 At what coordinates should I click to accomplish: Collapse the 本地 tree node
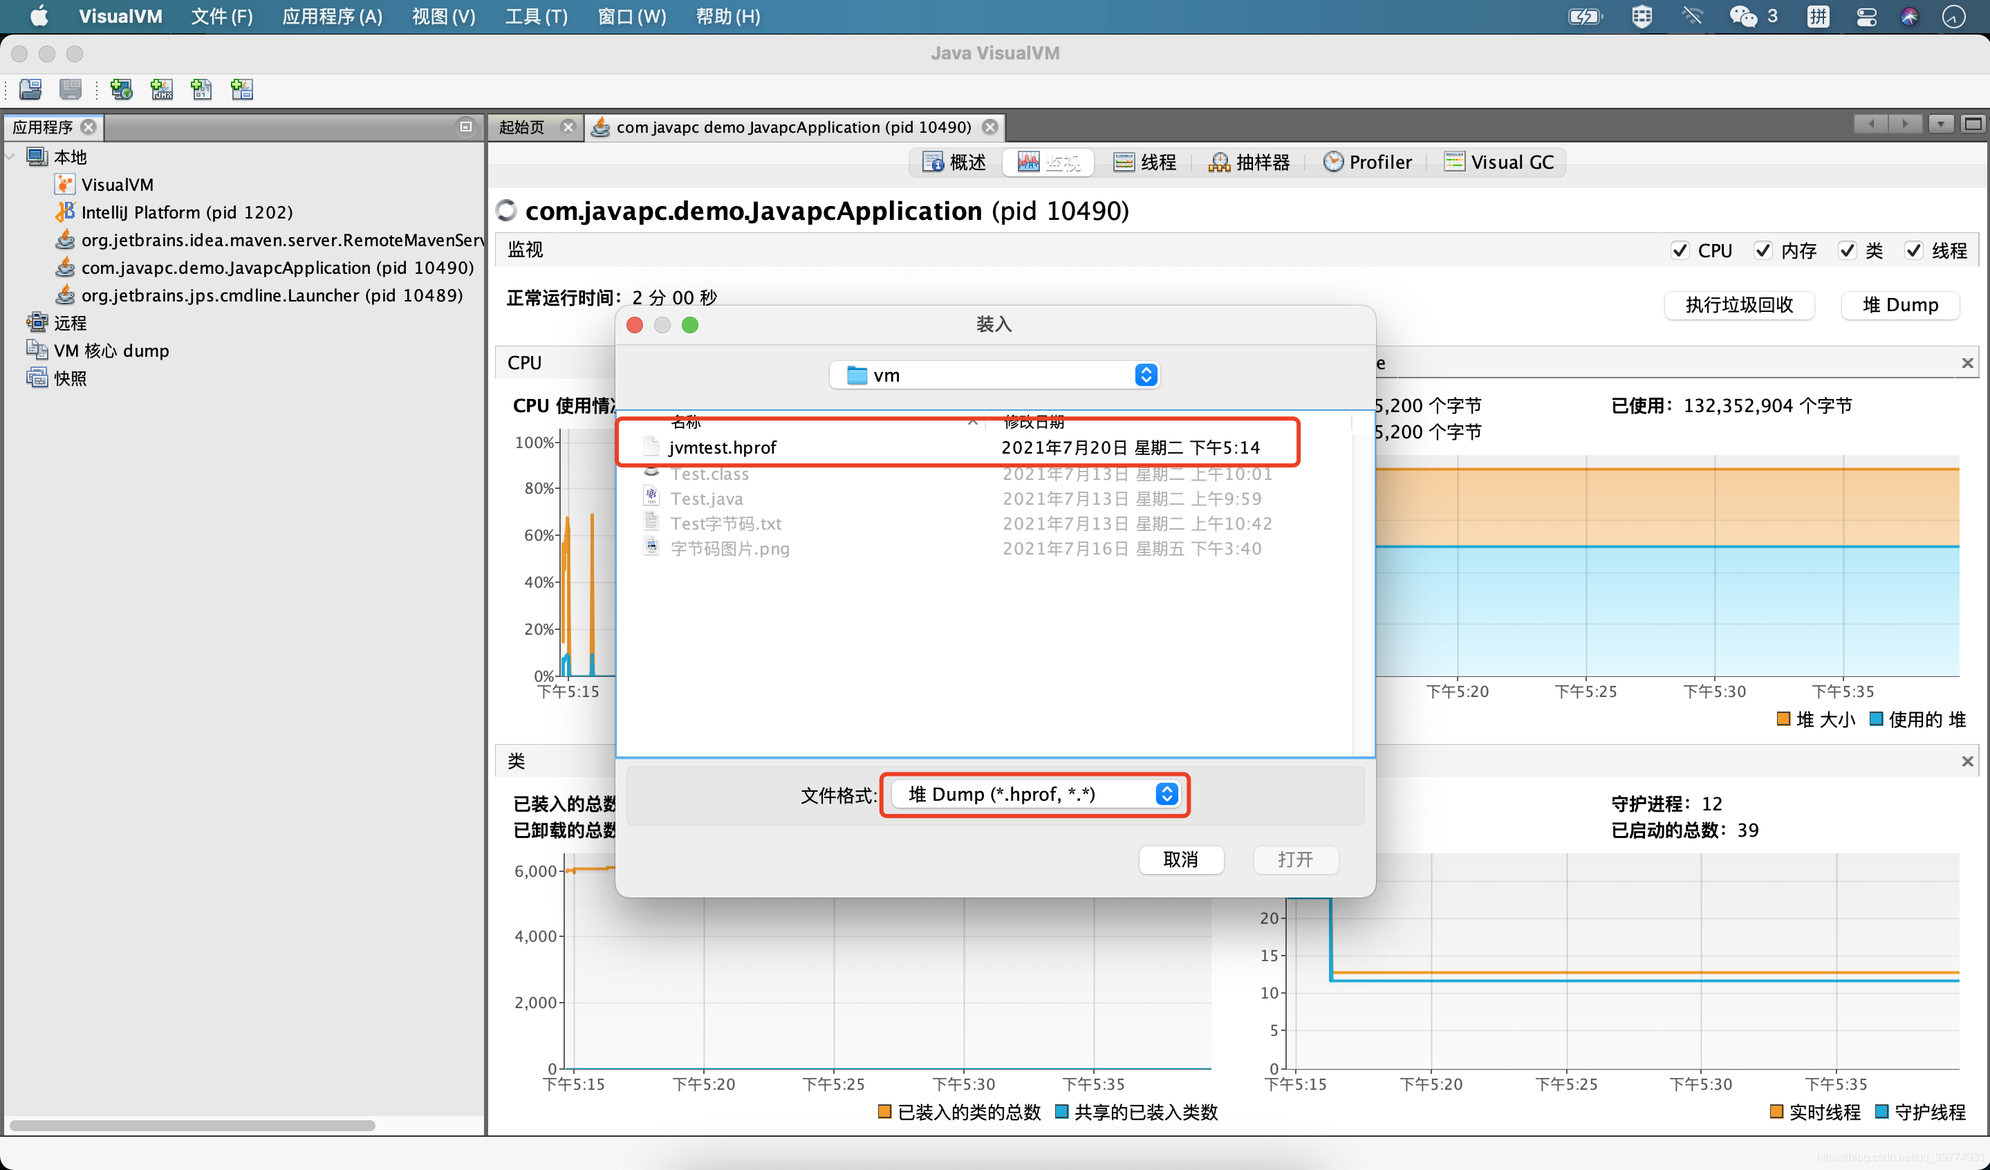click(10, 157)
